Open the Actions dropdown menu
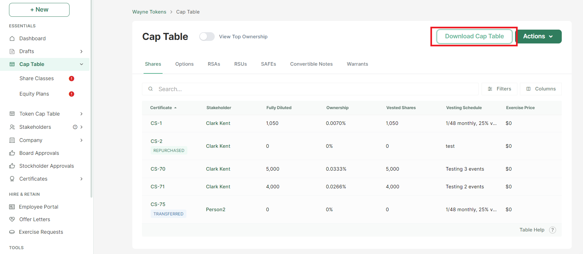 coord(539,36)
